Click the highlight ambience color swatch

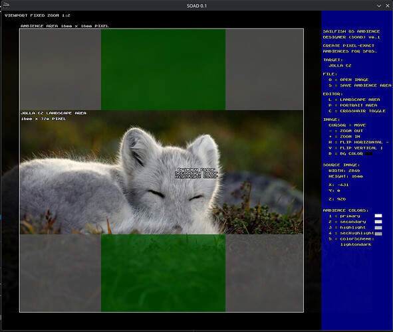click(x=378, y=228)
